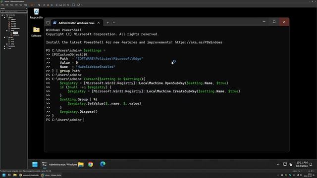Screen dimensions: 317x178
Task: Expand the templates folder in the library
Action: click(x=4, y=46)
